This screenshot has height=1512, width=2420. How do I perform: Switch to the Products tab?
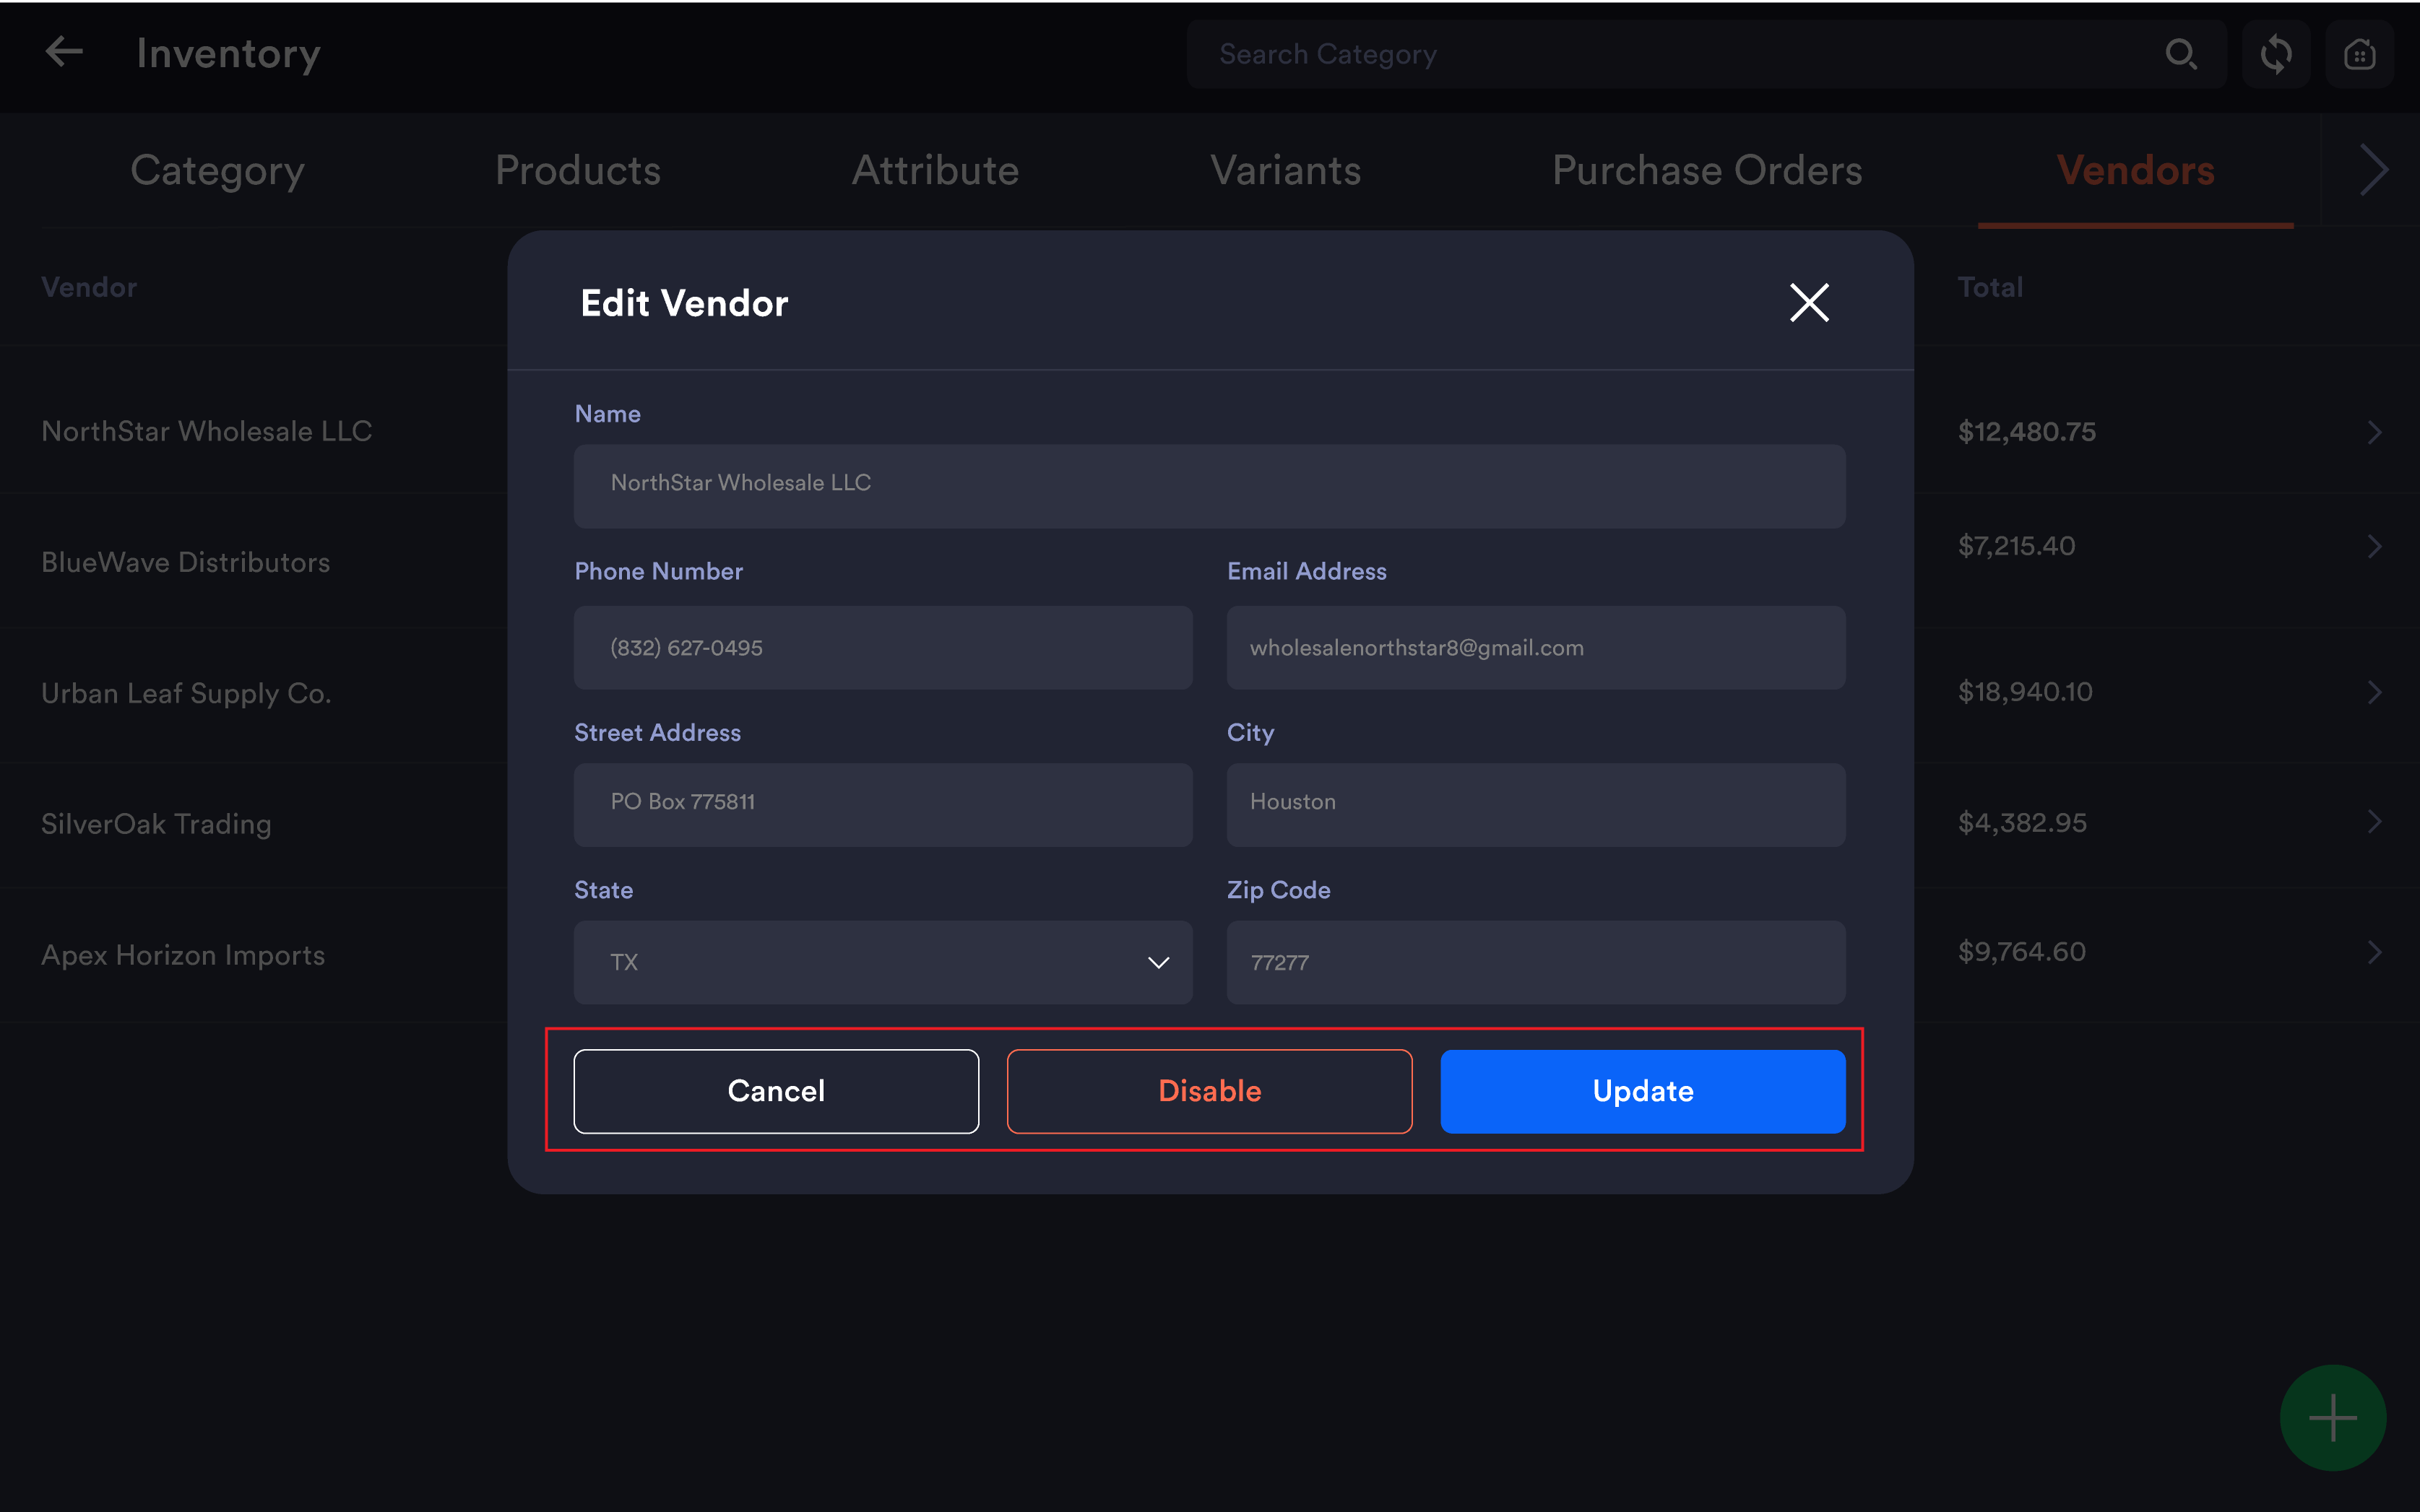pyautogui.click(x=577, y=171)
